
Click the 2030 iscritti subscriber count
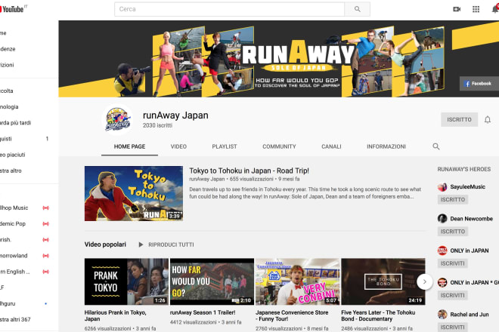[157, 125]
